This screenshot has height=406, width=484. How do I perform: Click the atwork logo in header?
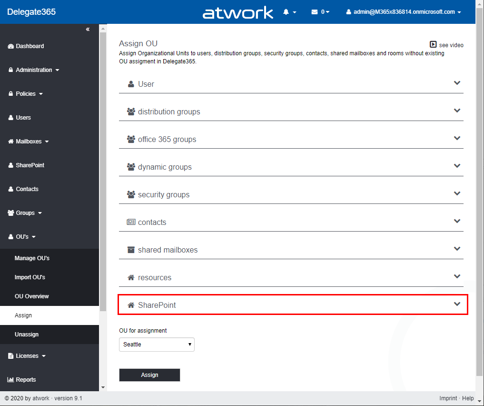237,13
